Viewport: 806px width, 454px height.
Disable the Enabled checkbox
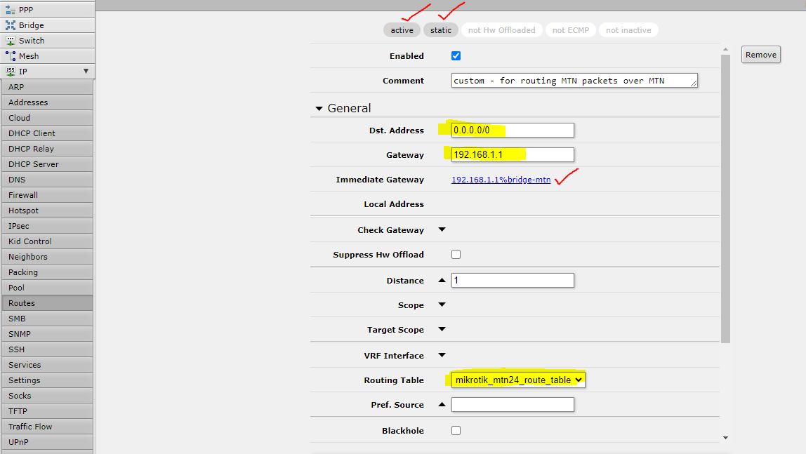point(456,55)
